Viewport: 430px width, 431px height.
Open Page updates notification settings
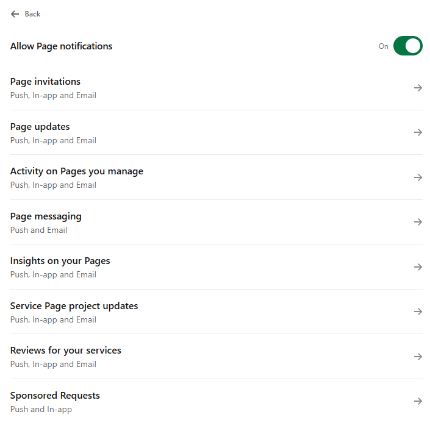[x=40, y=127]
